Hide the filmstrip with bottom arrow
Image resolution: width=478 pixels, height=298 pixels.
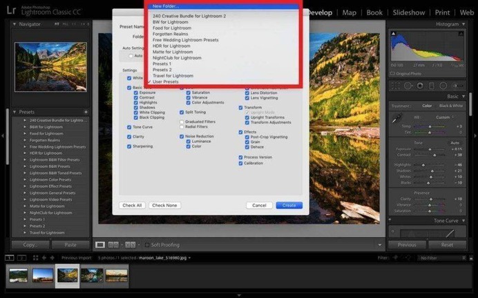pos(239,295)
